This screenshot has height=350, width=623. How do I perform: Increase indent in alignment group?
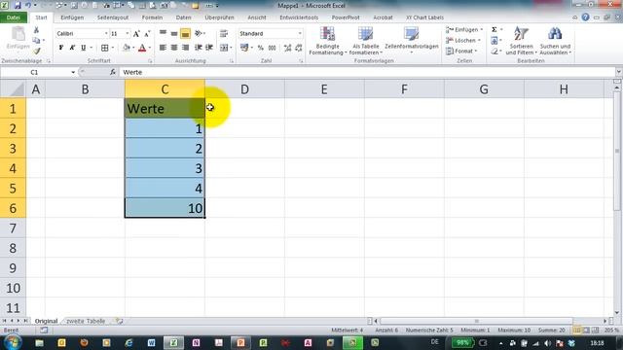tap(209, 48)
